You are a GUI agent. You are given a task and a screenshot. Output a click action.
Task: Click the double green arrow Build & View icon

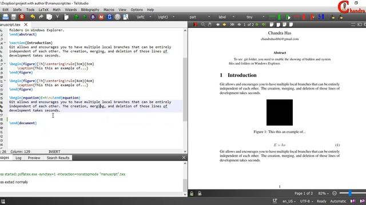tap(76, 17)
